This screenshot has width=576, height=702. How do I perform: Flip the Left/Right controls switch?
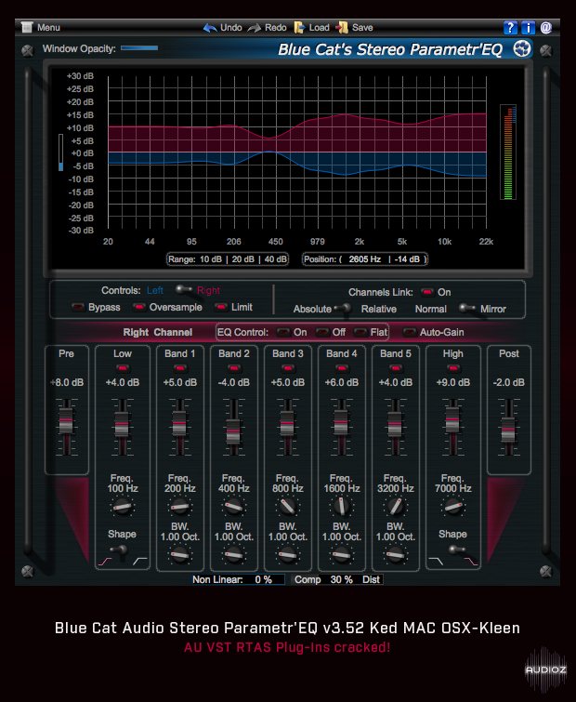pos(182,290)
